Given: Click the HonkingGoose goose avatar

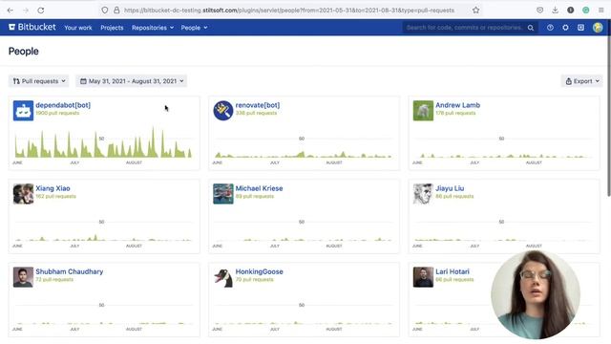Looking at the screenshot, I should tap(222, 277).
